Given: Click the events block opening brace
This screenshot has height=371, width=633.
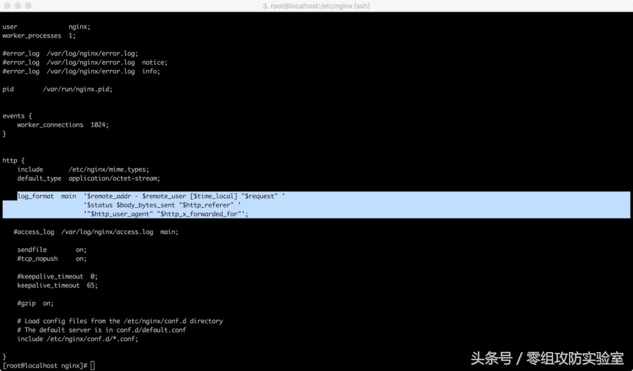Looking at the screenshot, I should [25, 115].
